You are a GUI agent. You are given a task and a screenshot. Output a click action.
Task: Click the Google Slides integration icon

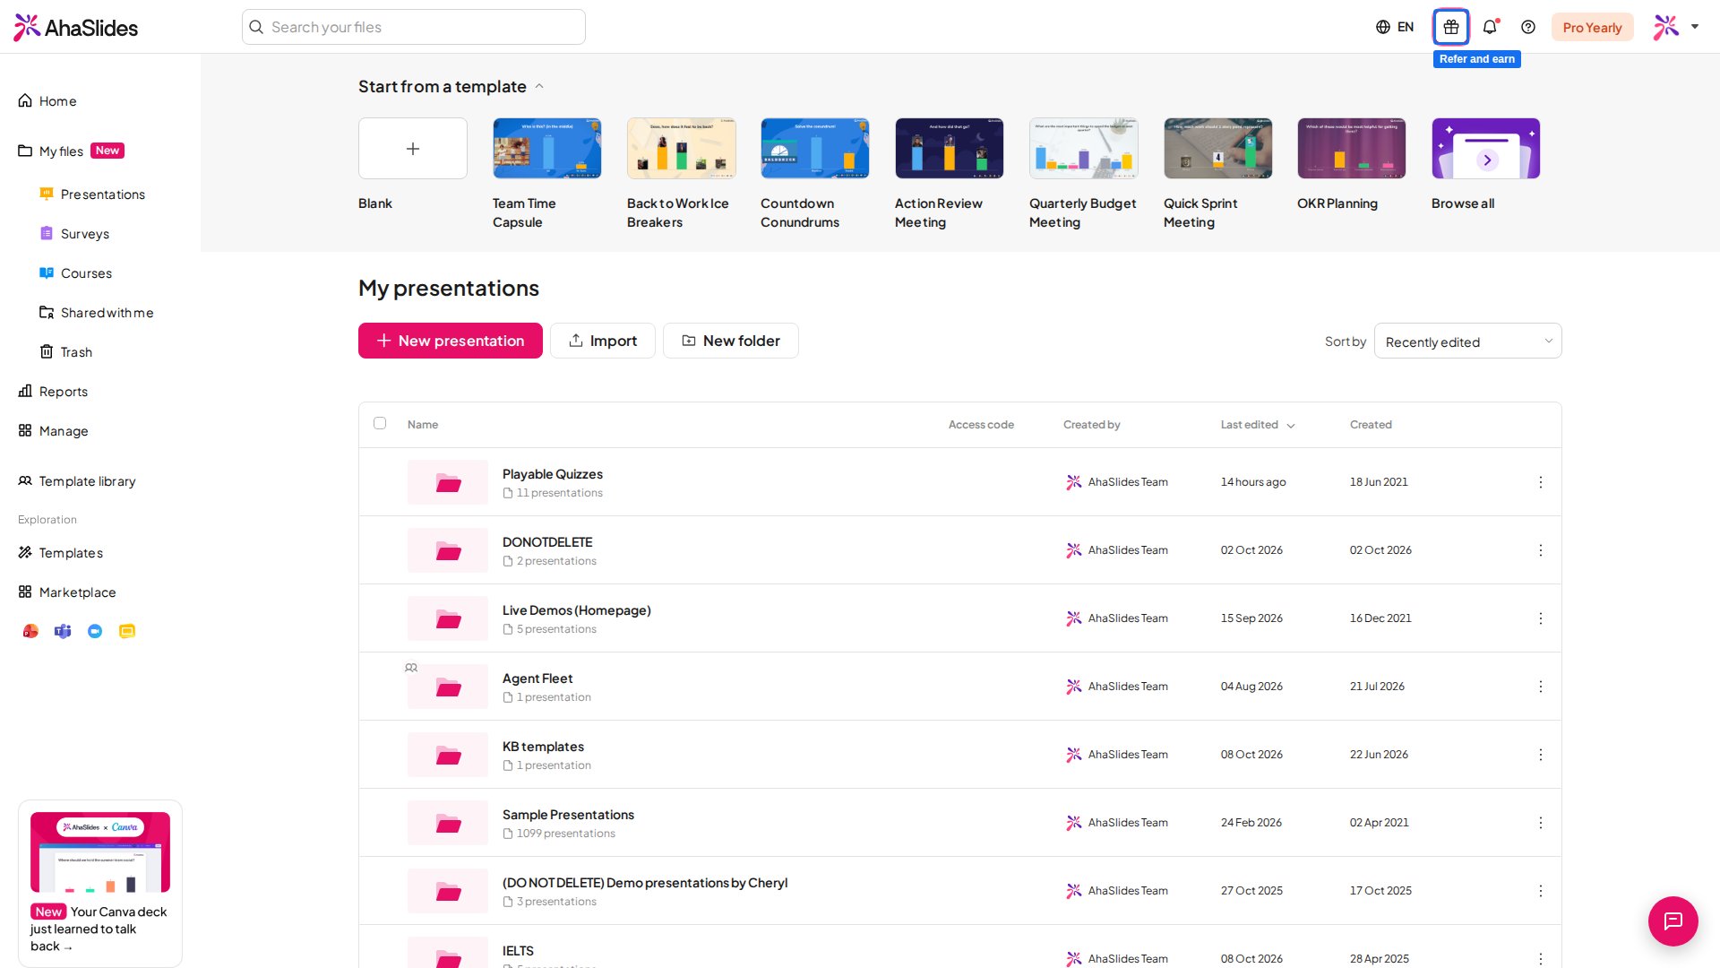pos(127,631)
